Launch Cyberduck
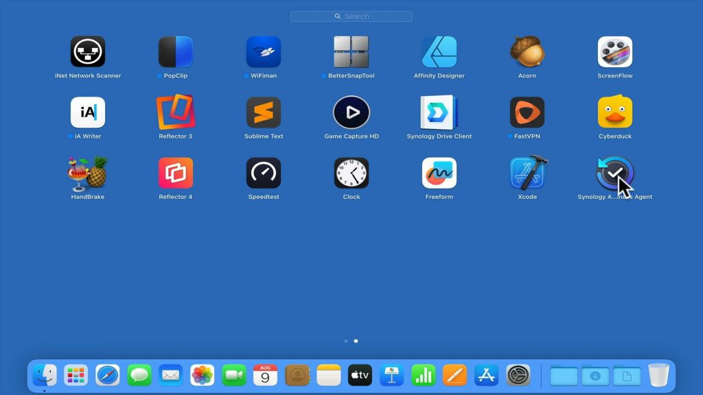This screenshot has height=395, width=703. click(x=615, y=112)
